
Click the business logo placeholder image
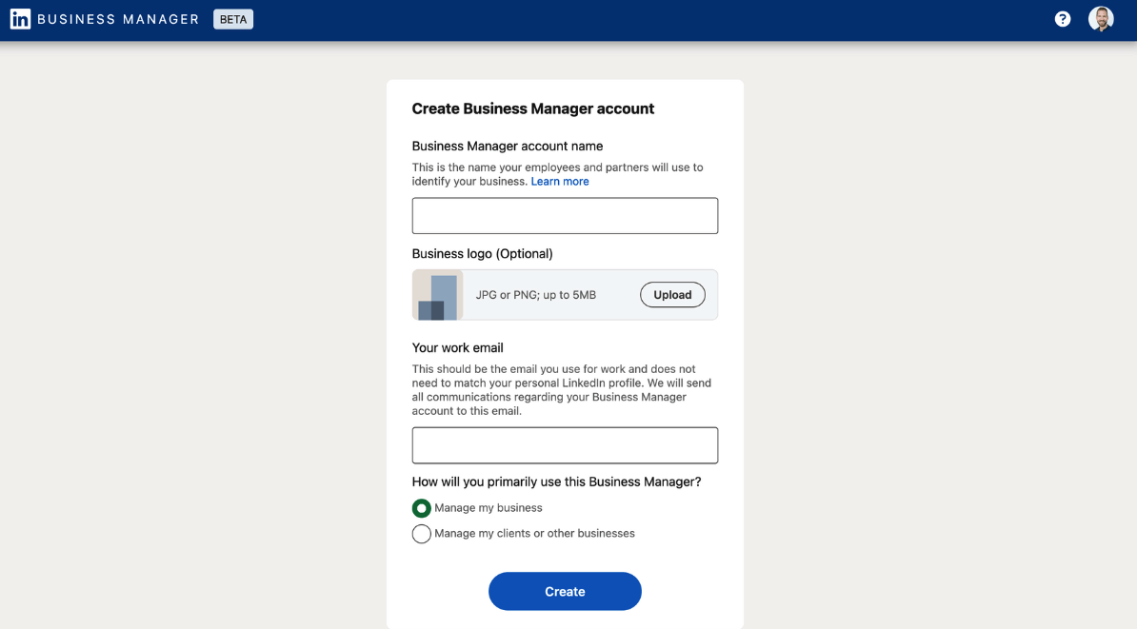coord(438,295)
